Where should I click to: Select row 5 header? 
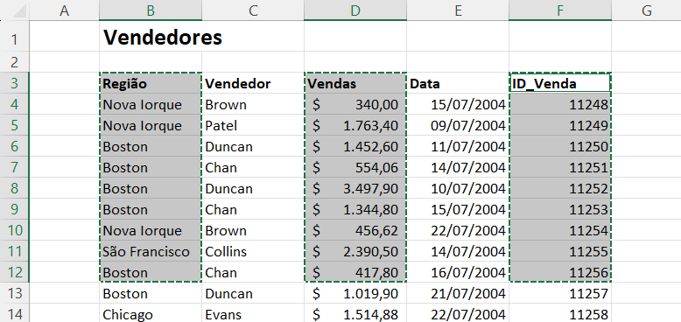[x=15, y=125]
